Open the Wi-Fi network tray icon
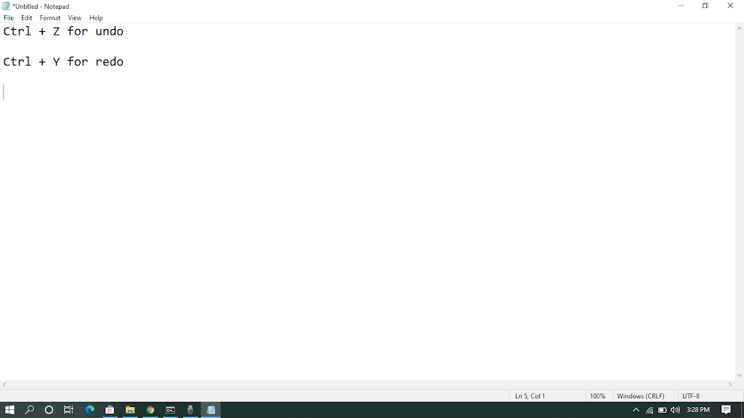The height and width of the screenshot is (418, 744). 650,410
